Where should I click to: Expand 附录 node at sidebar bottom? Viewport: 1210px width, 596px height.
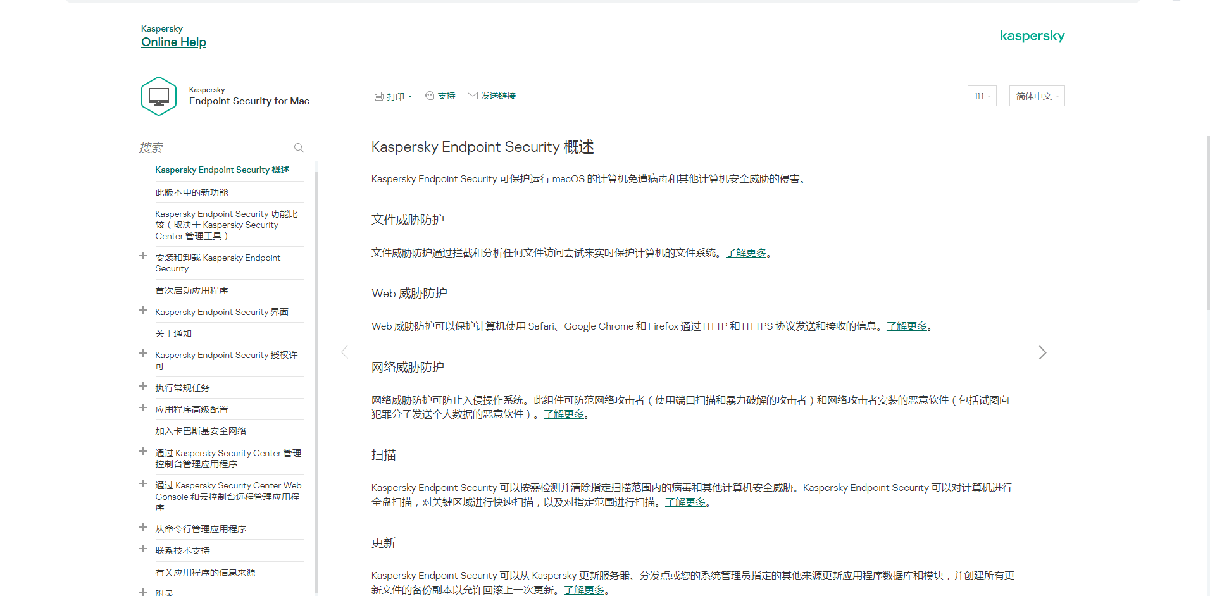(x=143, y=592)
